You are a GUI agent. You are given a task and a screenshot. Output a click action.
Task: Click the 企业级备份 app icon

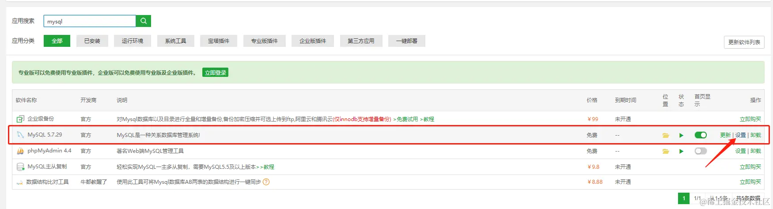tap(20, 119)
